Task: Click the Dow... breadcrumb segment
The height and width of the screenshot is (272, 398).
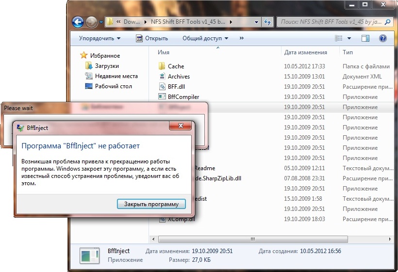Action: tap(132, 22)
